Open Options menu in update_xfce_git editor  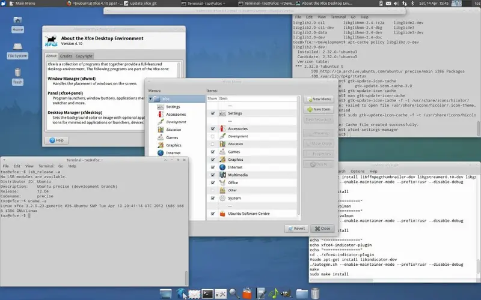[x=357, y=171]
